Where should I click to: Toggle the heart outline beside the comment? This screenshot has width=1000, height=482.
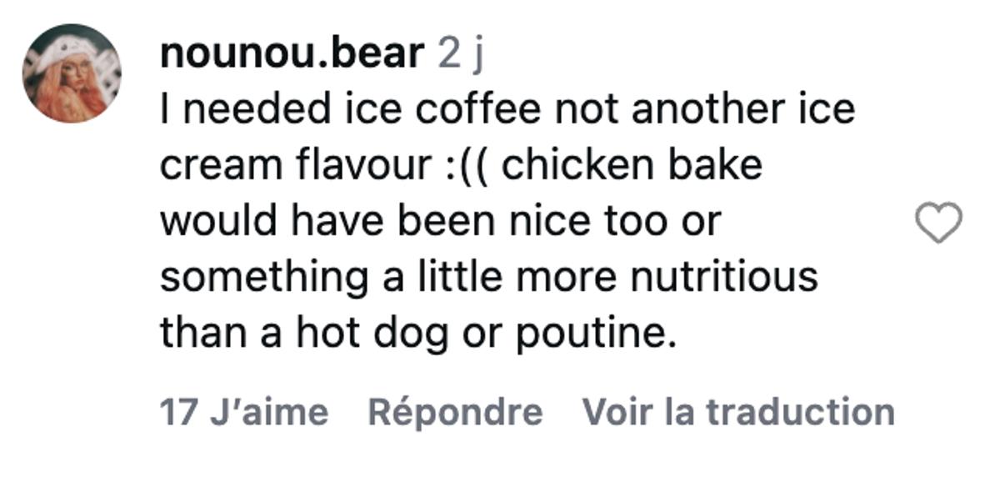(938, 223)
